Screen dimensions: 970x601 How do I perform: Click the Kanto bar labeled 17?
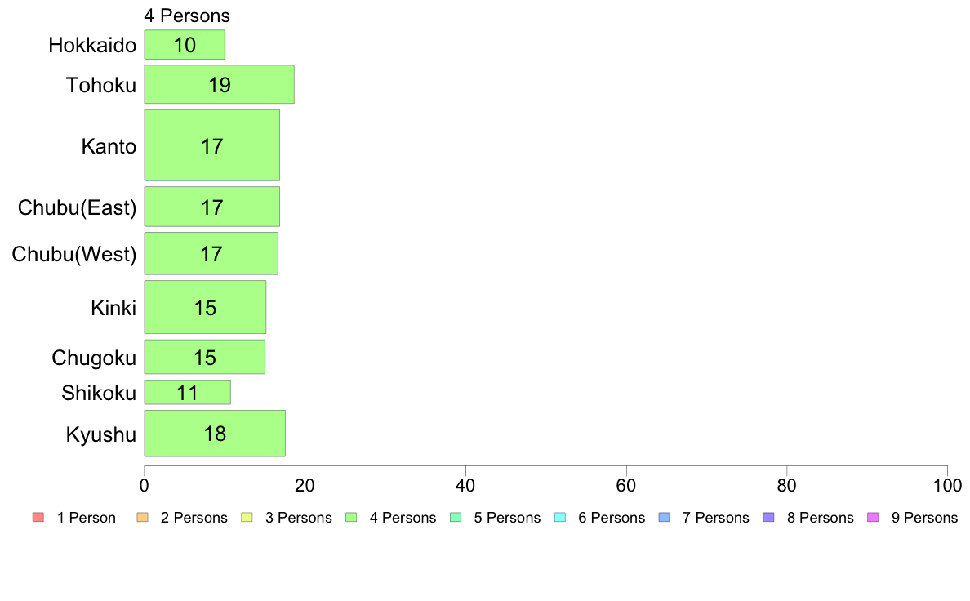tap(211, 145)
